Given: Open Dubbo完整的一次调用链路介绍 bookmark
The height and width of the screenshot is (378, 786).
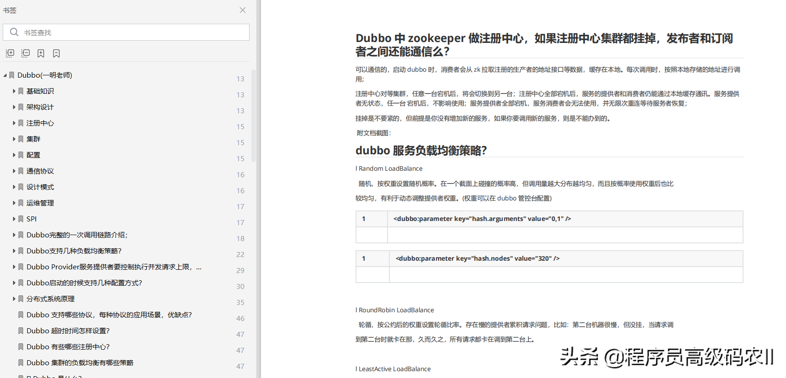Looking at the screenshot, I should pos(77,235).
